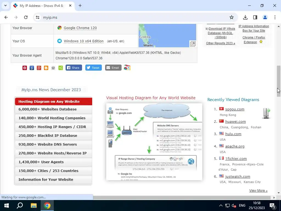281x211 pixels.
Task: Click the China flag icon by huawei.com
Action: coord(221,121)
